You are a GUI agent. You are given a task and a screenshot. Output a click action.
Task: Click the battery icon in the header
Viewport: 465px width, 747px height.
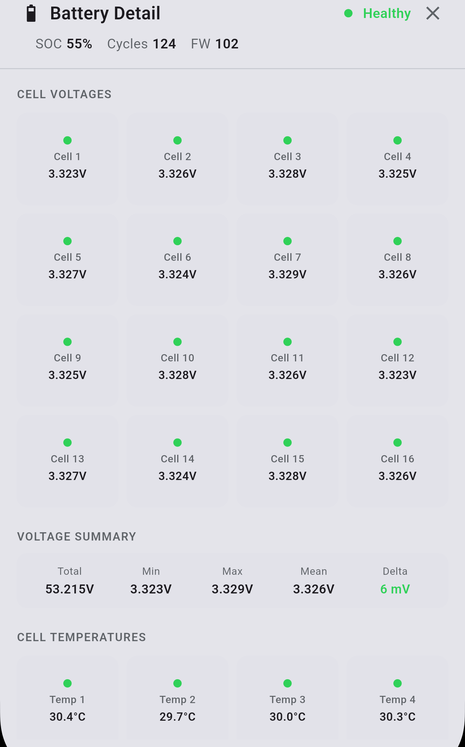[31, 13]
